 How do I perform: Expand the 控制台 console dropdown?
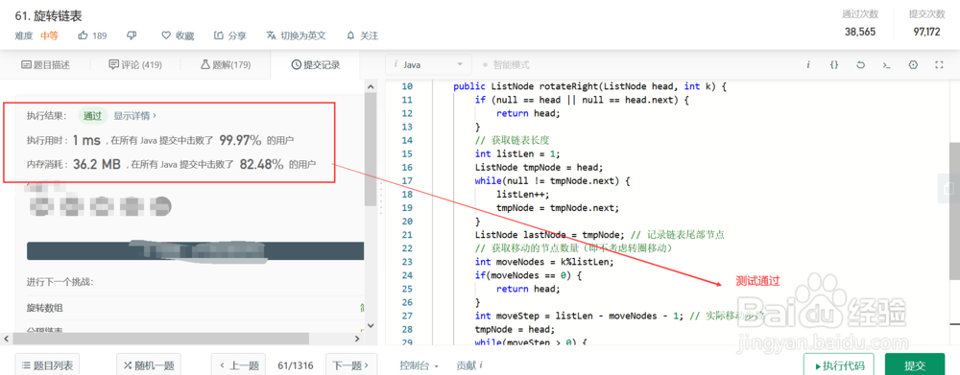point(420,365)
